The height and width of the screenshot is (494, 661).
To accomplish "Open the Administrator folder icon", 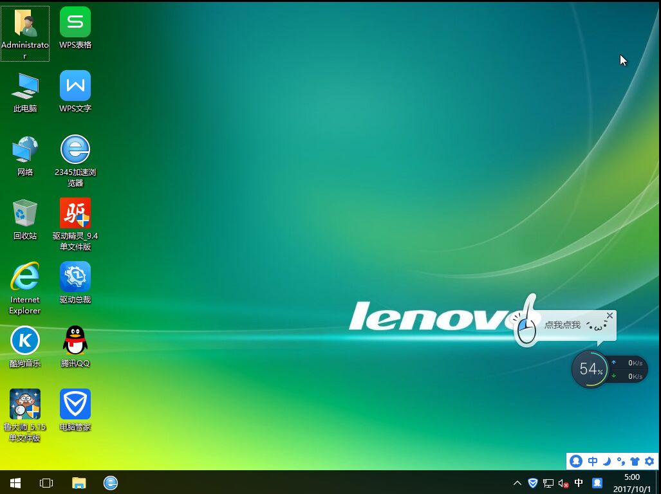I will coord(25,33).
